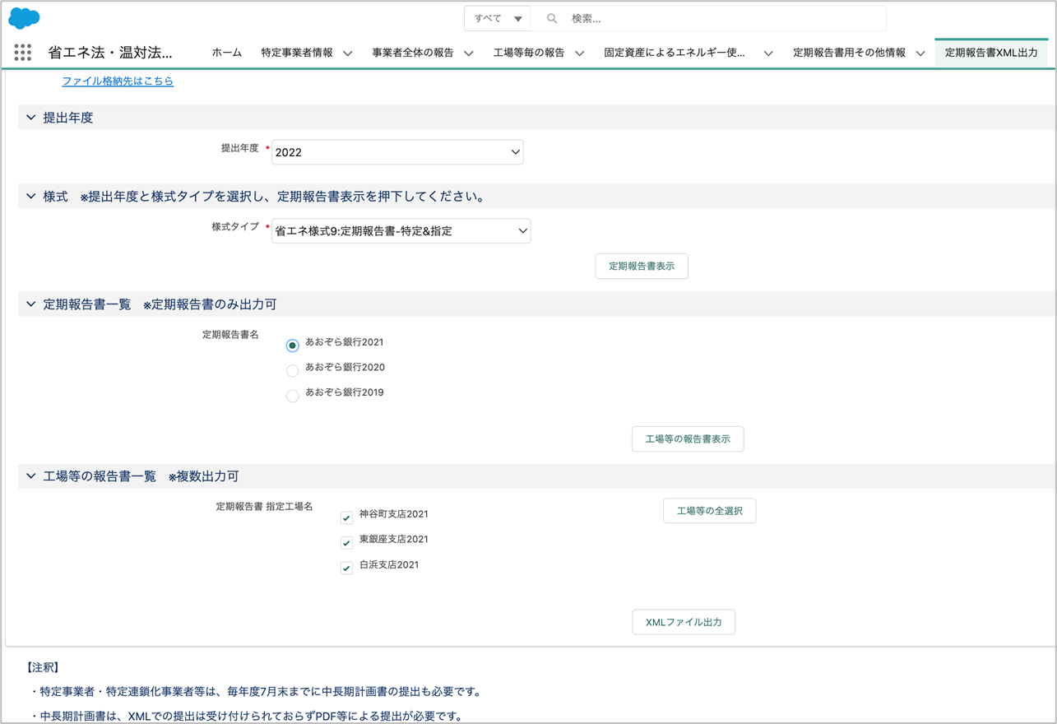Expand the 定期報告書用その他情報 menu chevron
The image size is (1057, 724).
tap(920, 53)
